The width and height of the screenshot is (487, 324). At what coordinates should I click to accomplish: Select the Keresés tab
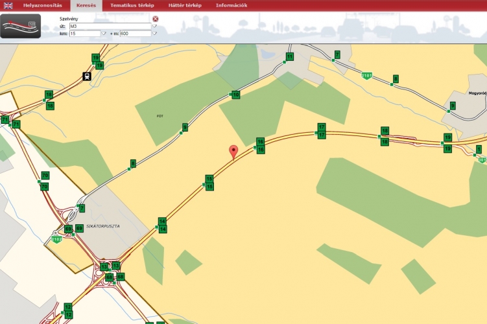pos(86,5)
